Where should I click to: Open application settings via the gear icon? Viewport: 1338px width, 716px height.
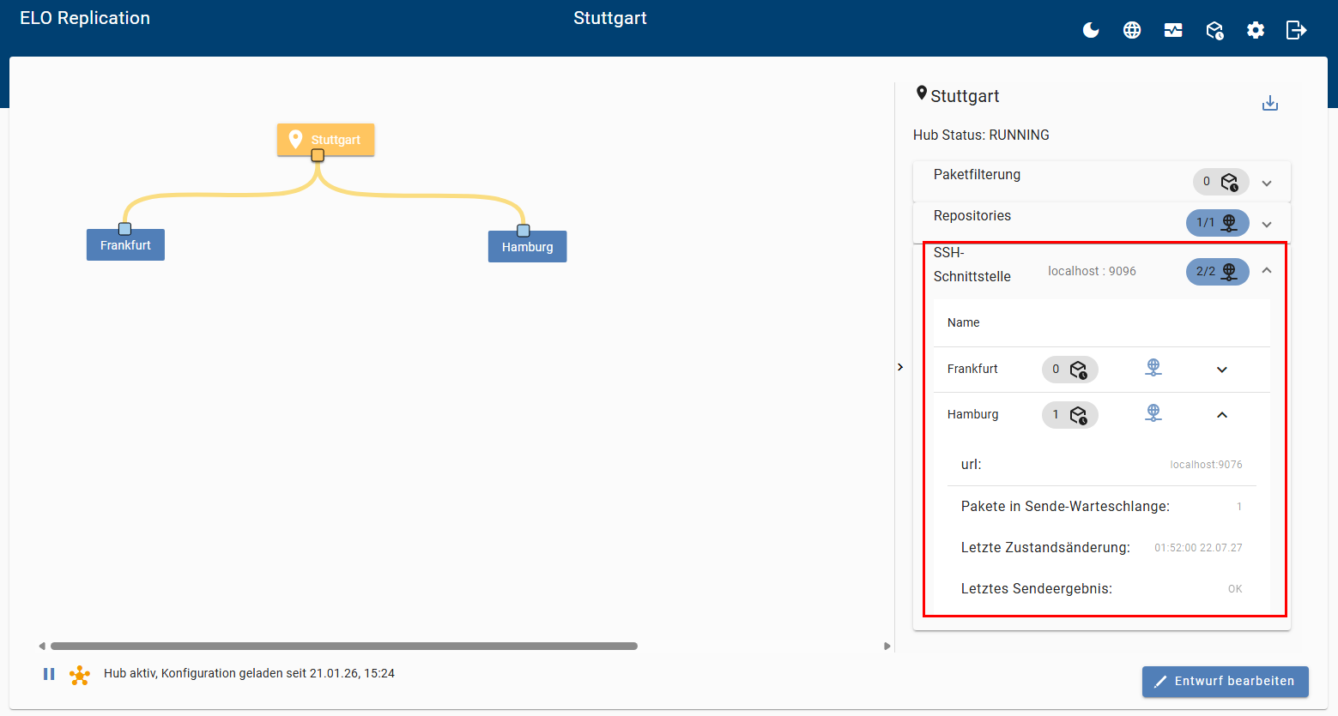[x=1256, y=29]
